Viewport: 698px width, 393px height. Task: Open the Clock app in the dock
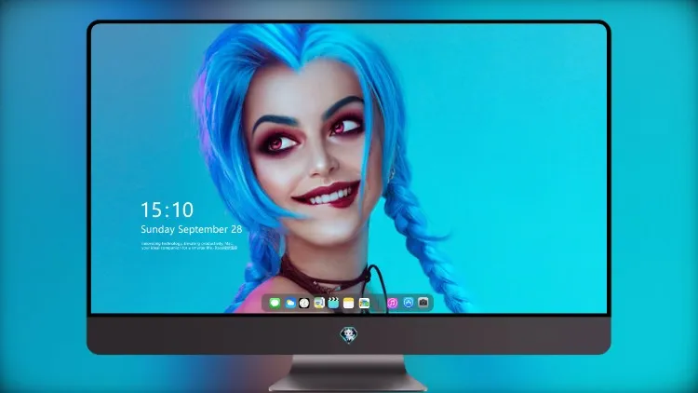[304, 303]
